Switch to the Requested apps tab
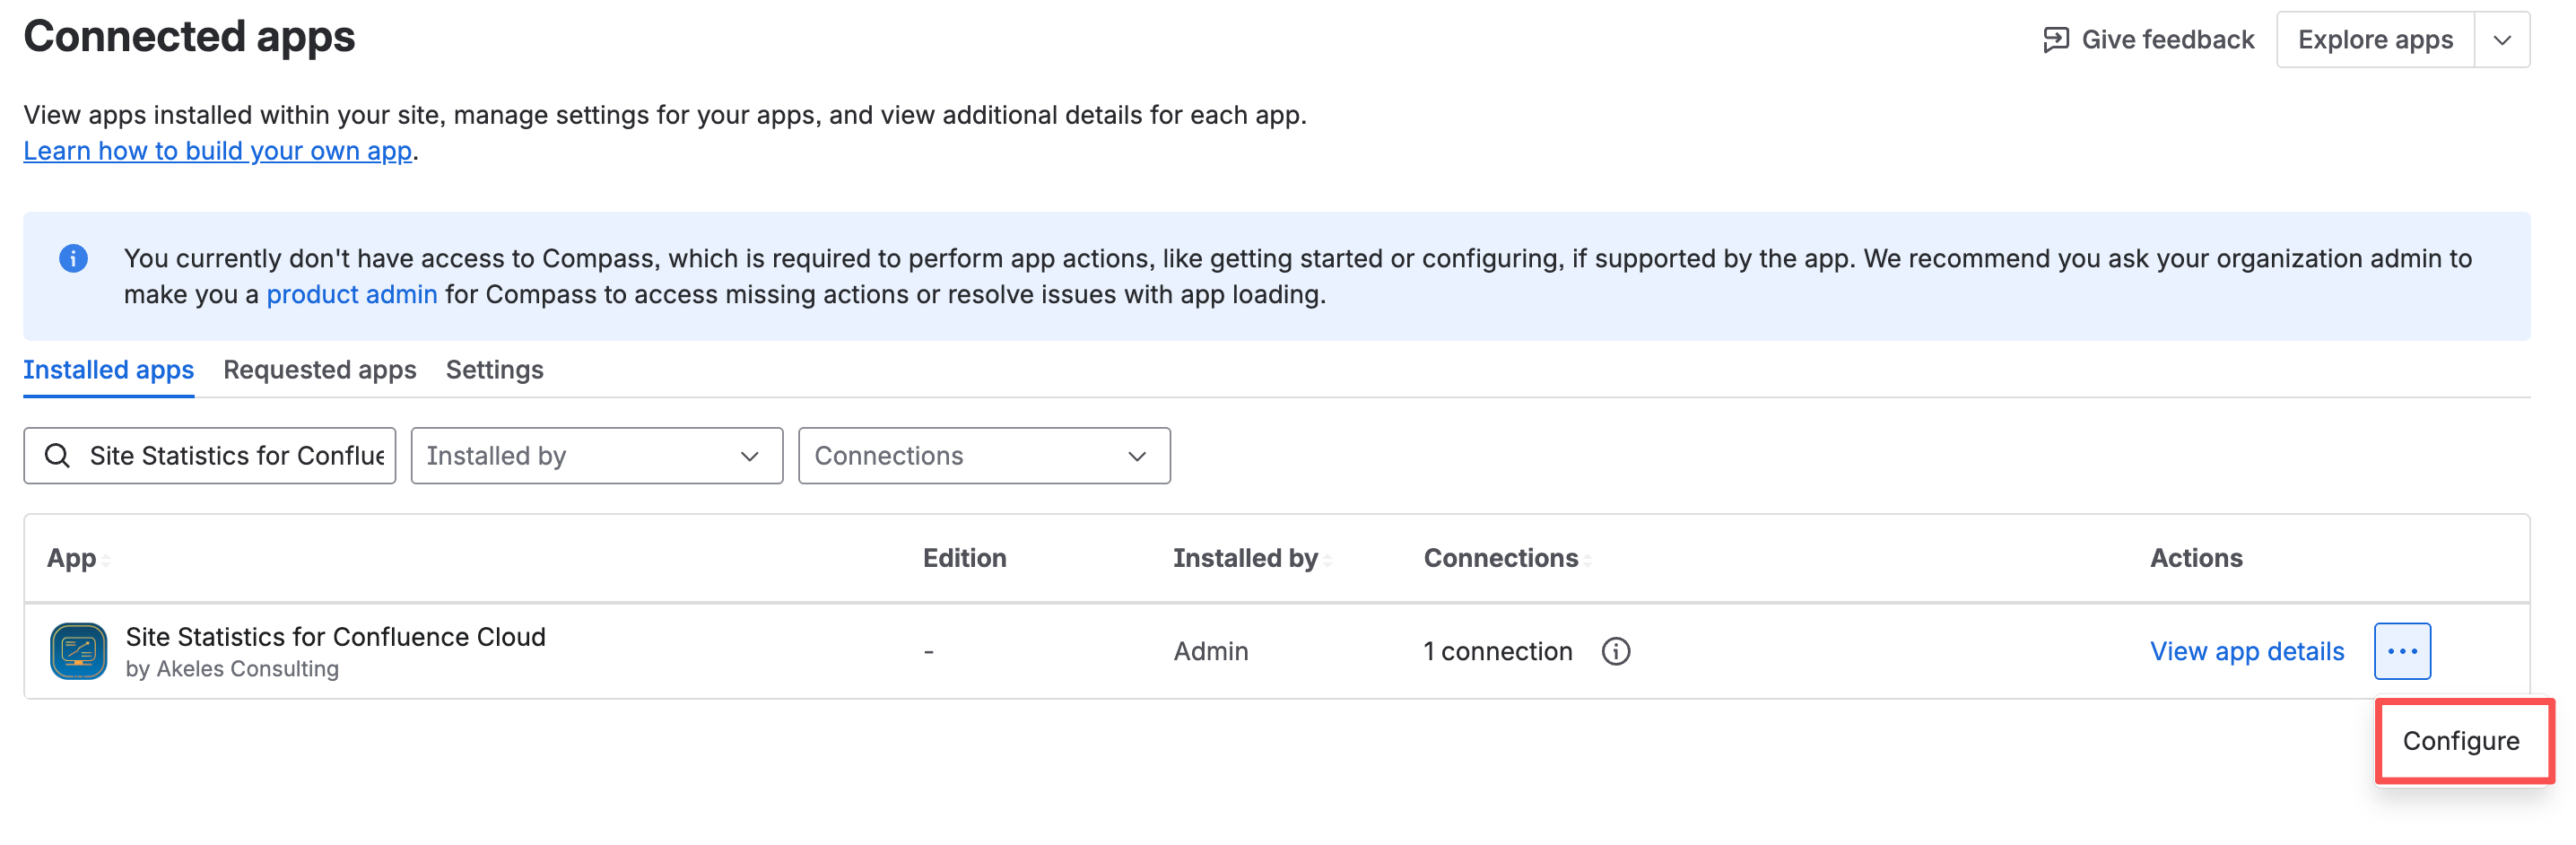Screen dimensions: 2576x845 tap(319, 370)
